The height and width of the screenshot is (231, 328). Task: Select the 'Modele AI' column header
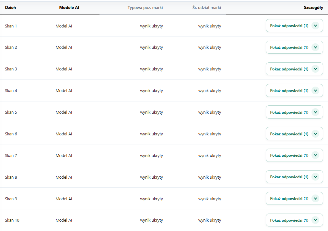69,7
